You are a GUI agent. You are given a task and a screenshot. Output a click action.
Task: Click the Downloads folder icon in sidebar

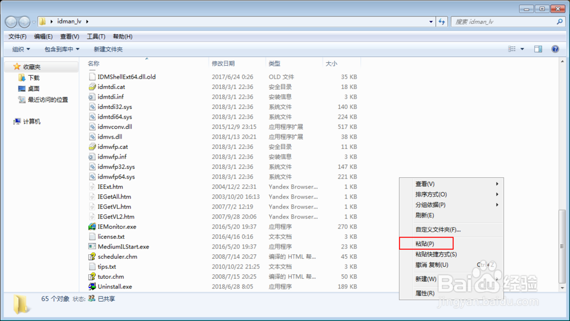pyautogui.click(x=22, y=78)
